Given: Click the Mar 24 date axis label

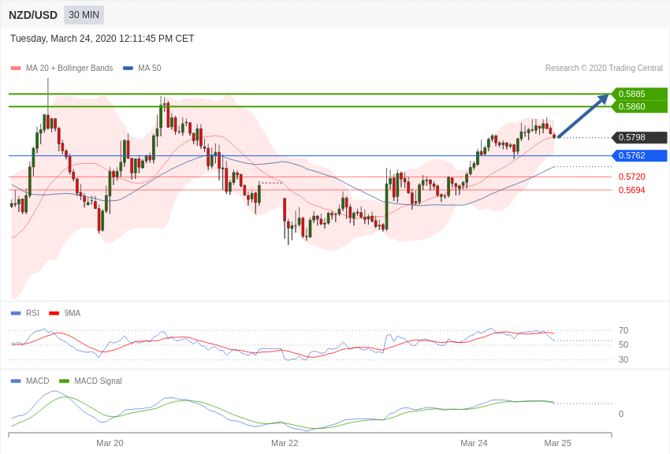Looking at the screenshot, I should (x=474, y=443).
